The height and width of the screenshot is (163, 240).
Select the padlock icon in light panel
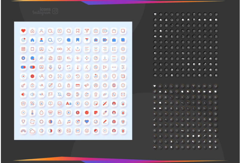(x=69, y=86)
